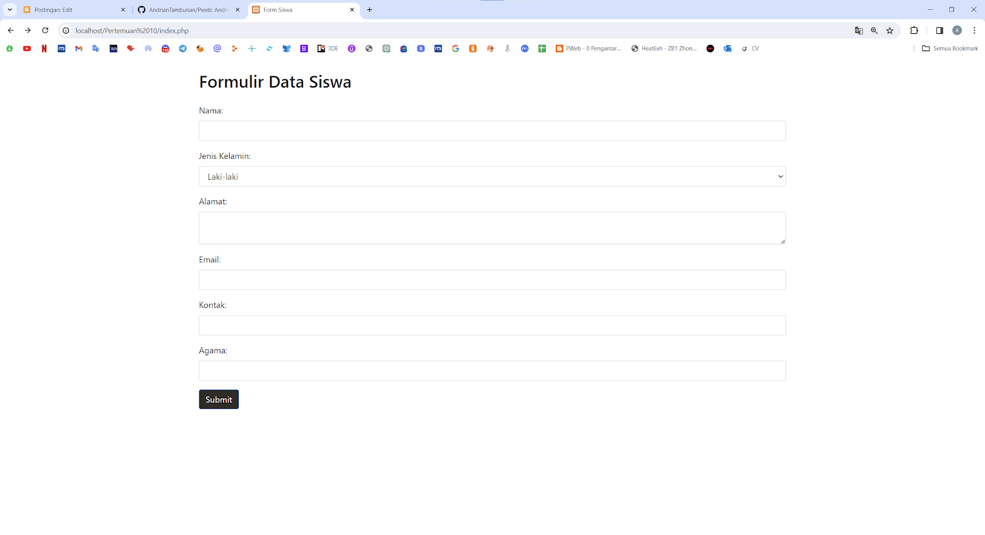
Task: Reload the current page
Action: pos(45,31)
